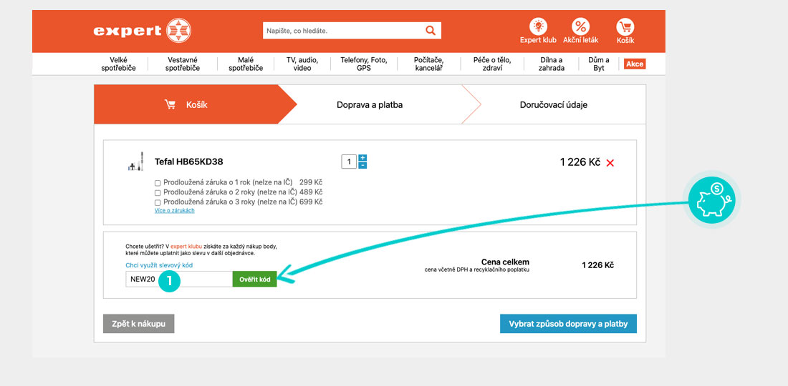
Task: Select 3-year extended warranty checkbox
Action: click(158, 202)
